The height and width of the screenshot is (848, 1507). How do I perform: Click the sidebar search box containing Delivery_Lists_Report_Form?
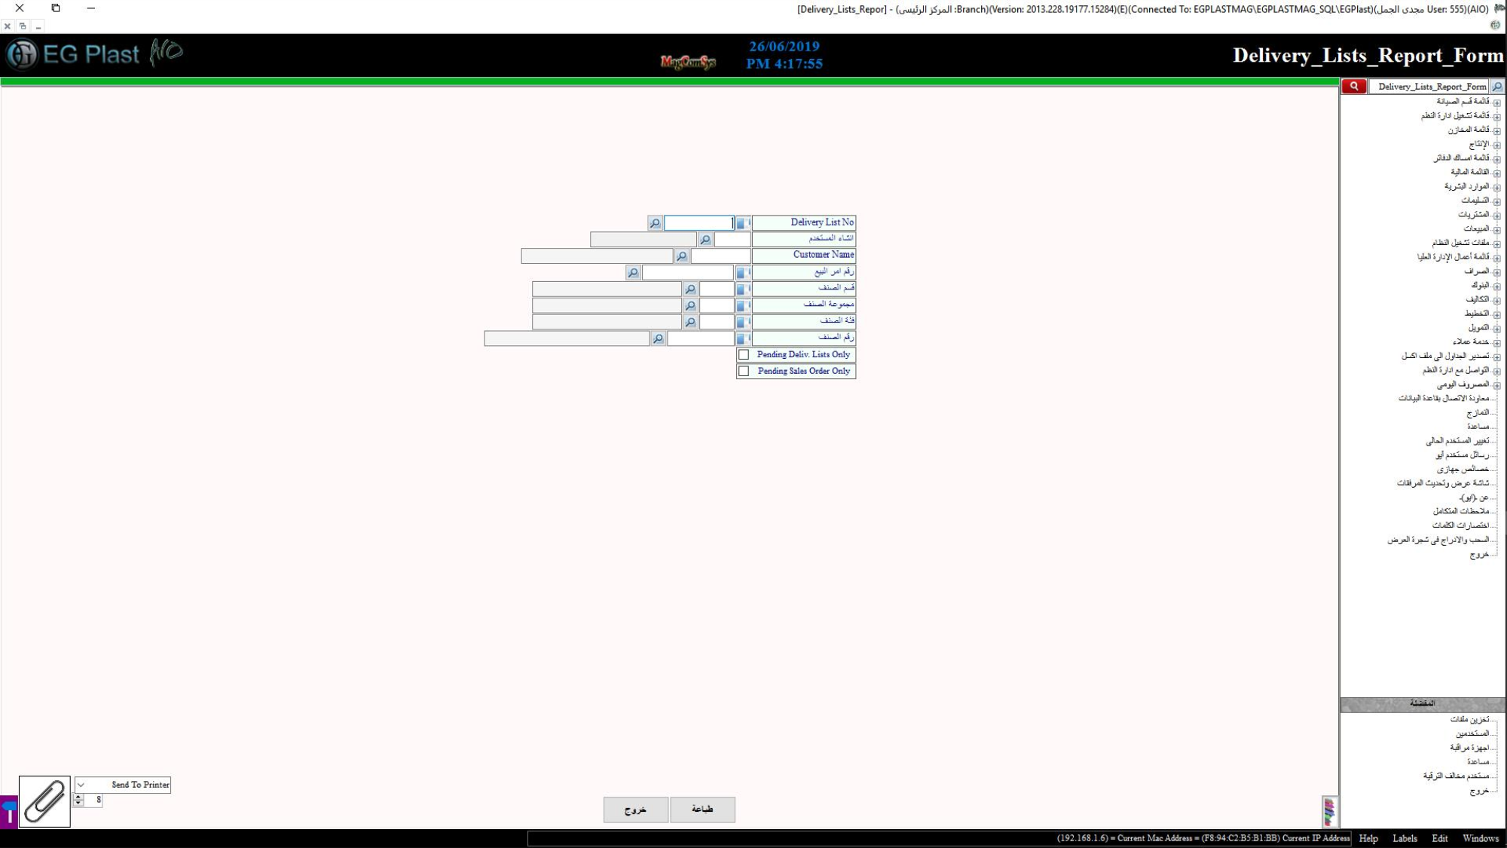pyautogui.click(x=1429, y=87)
